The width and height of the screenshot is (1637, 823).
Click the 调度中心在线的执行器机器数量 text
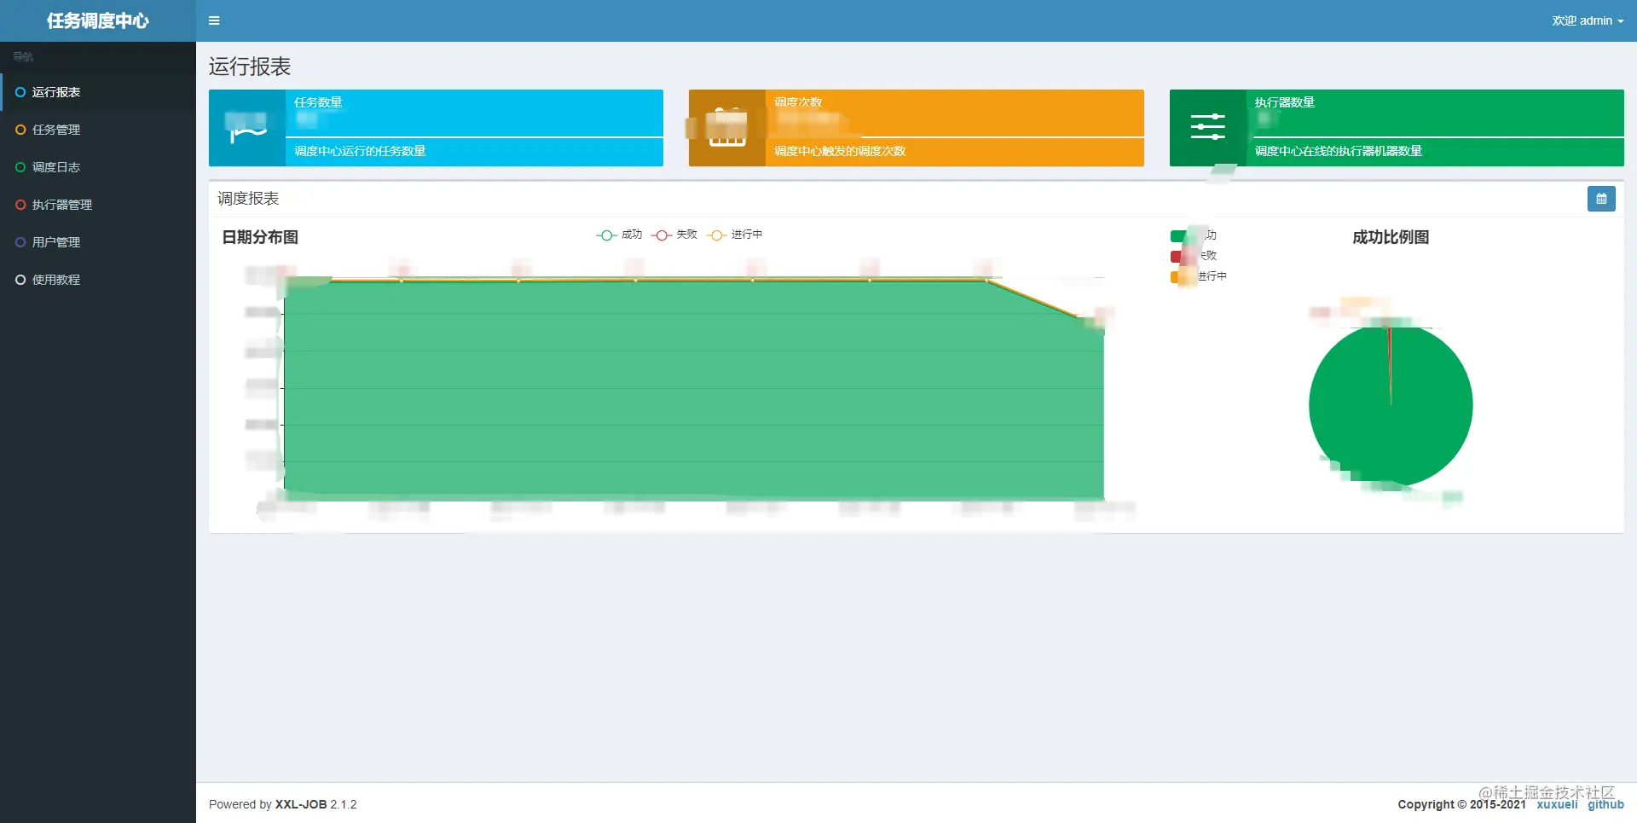[1339, 151]
